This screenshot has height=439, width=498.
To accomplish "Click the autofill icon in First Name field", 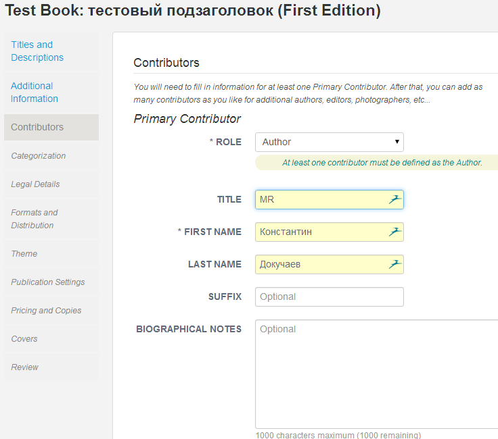I will tap(395, 232).
